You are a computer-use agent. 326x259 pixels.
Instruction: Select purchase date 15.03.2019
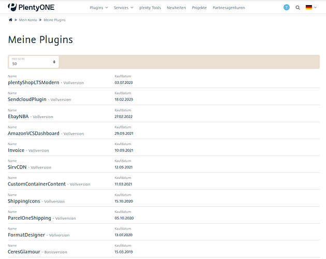point(124,252)
